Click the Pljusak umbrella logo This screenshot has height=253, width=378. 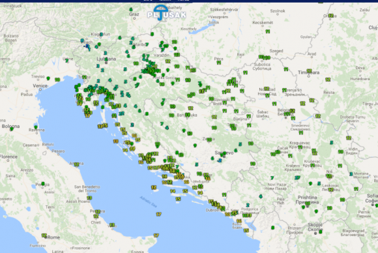(166, 13)
